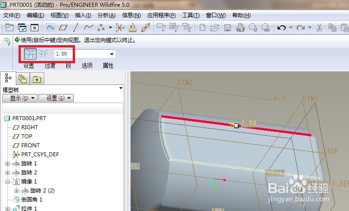
Task: Open the 属性 dashboard tab
Action: coord(108,66)
